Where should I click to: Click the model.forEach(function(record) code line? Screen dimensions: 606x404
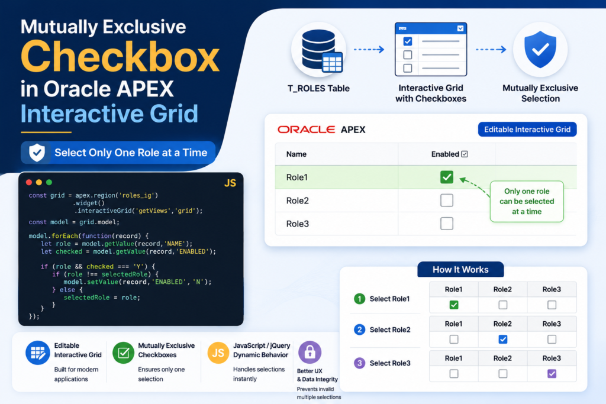click(89, 236)
